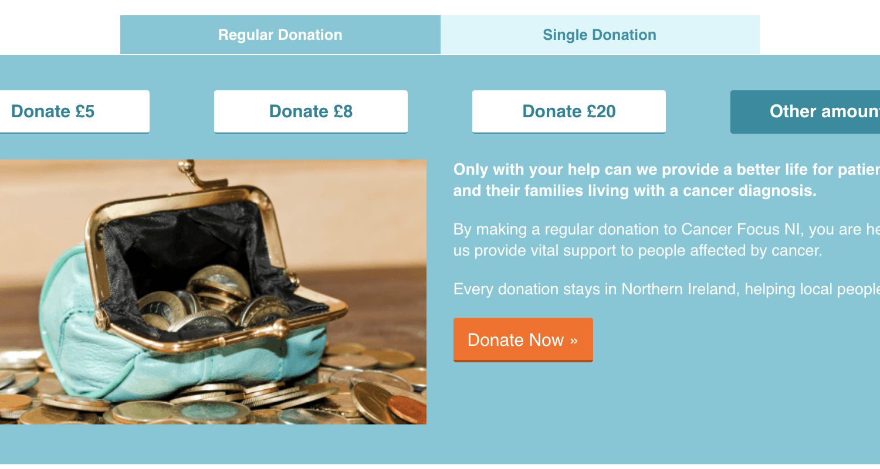Click the 'Every donation stays in Northern Ireland' sentence
This screenshot has width=880, height=469.
(x=666, y=289)
